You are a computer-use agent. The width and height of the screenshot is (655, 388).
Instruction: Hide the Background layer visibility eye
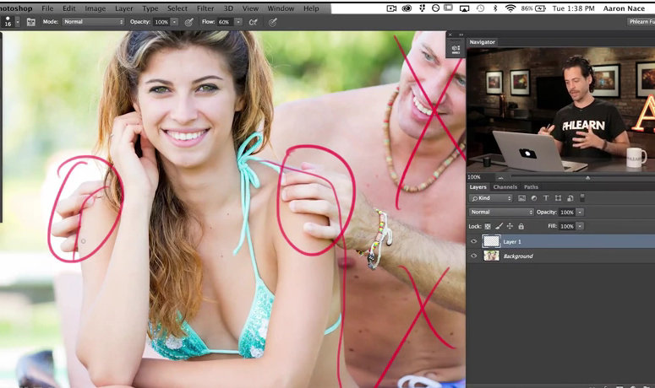[473, 256]
